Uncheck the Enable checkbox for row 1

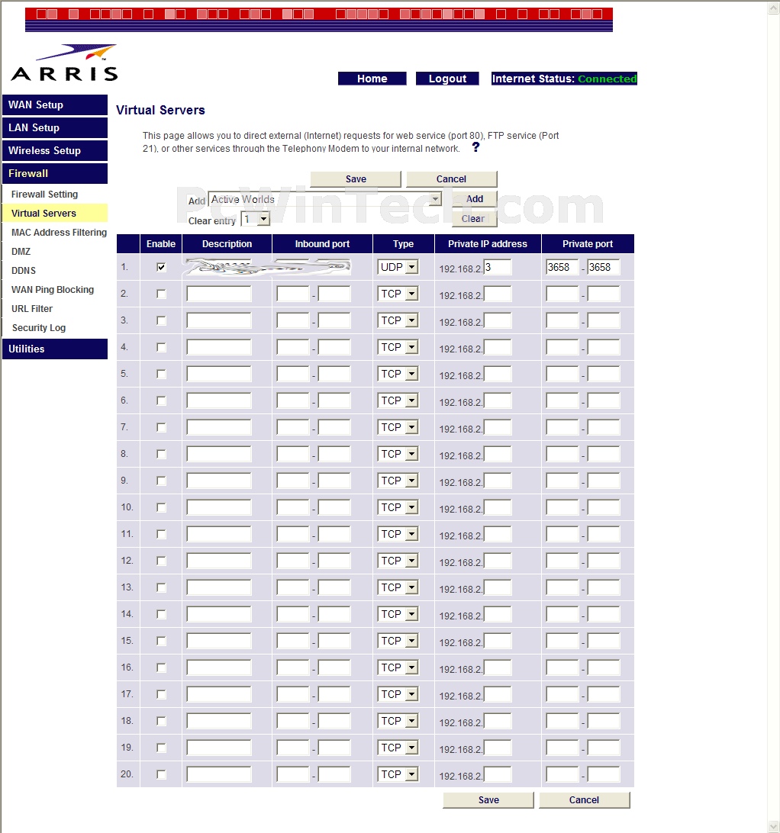pyautogui.click(x=161, y=267)
